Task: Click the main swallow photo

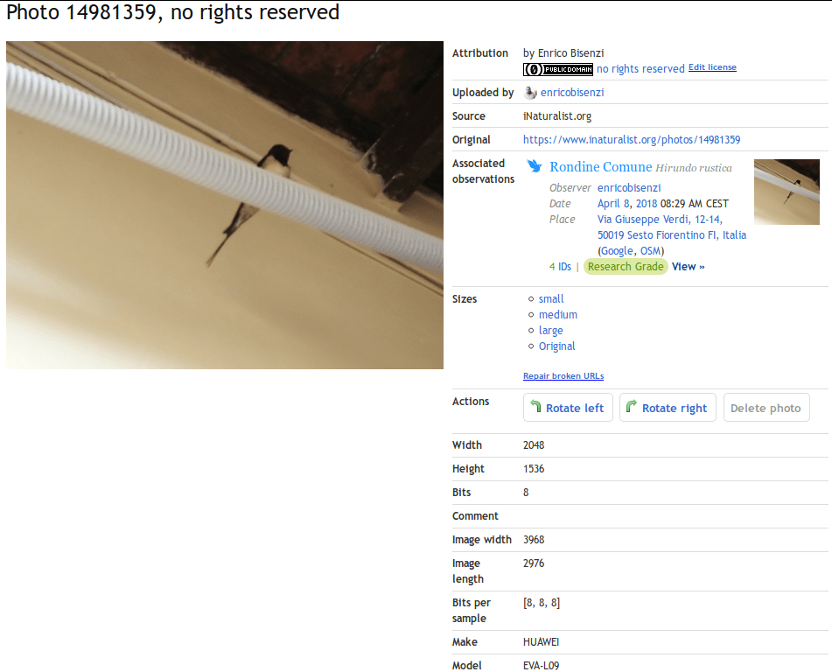Action: (x=225, y=205)
